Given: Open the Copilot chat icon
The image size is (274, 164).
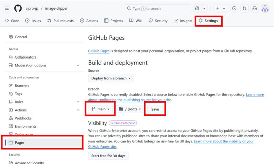Looking at the screenshot, I should (197, 8).
